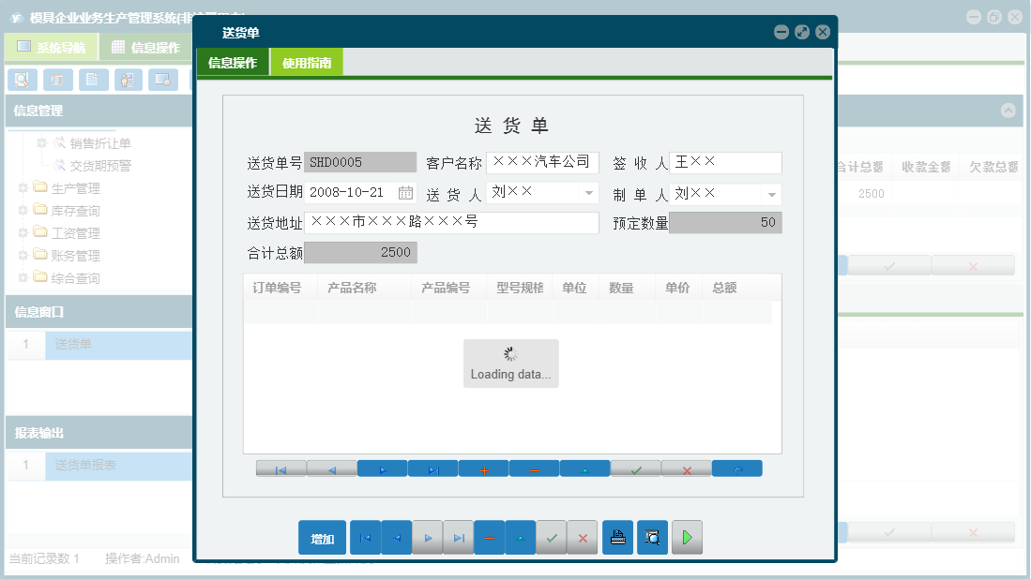Refresh the detail grid with the curved arrow icon

tap(737, 468)
